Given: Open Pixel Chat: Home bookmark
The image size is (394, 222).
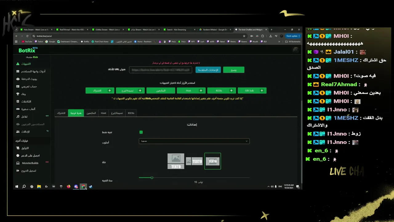Looking at the screenshot, I should [100, 42].
